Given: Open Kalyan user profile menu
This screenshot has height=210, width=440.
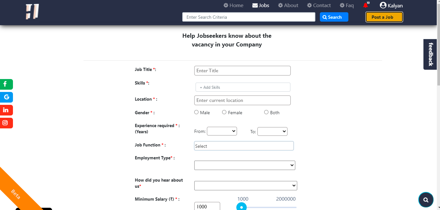Looking at the screenshot, I should (391, 5).
